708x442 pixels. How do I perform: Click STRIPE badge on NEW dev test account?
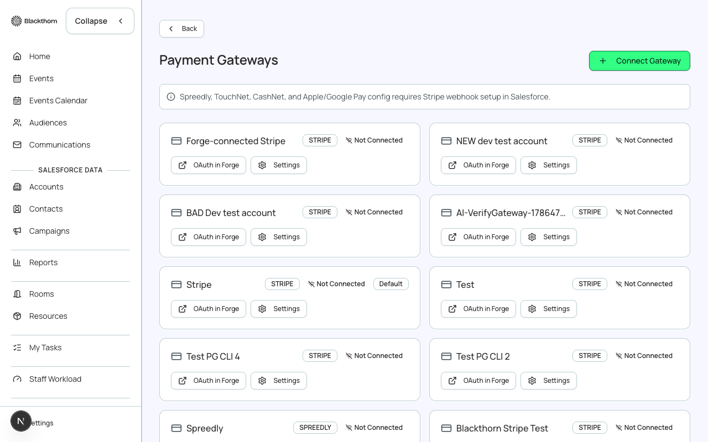tap(590, 140)
